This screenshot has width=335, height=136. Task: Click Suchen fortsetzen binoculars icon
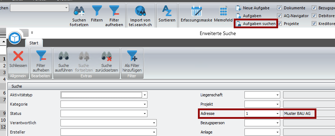point(79,11)
